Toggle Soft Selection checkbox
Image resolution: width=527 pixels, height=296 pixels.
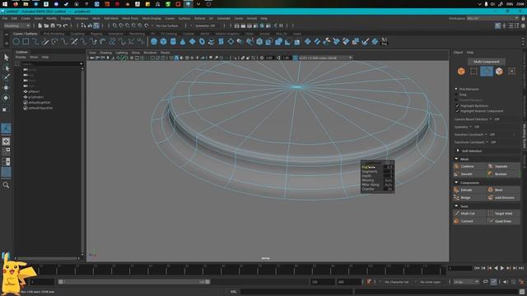458,151
